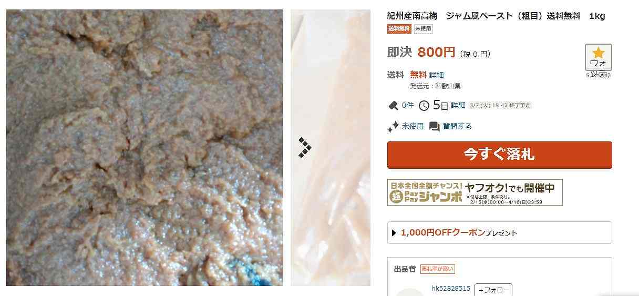Image resolution: width=639 pixels, height=296 pixels.
Task: Click the sparkle unused-condition icon
Action: tap(393, 127)
